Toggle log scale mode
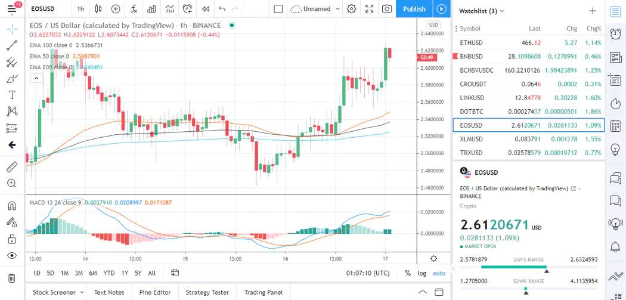The height and width of the screenshot is (300, 626). (422, 273)
